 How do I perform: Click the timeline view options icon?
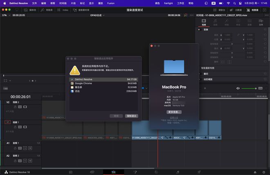pyautogui.click(x=5, y=88)
